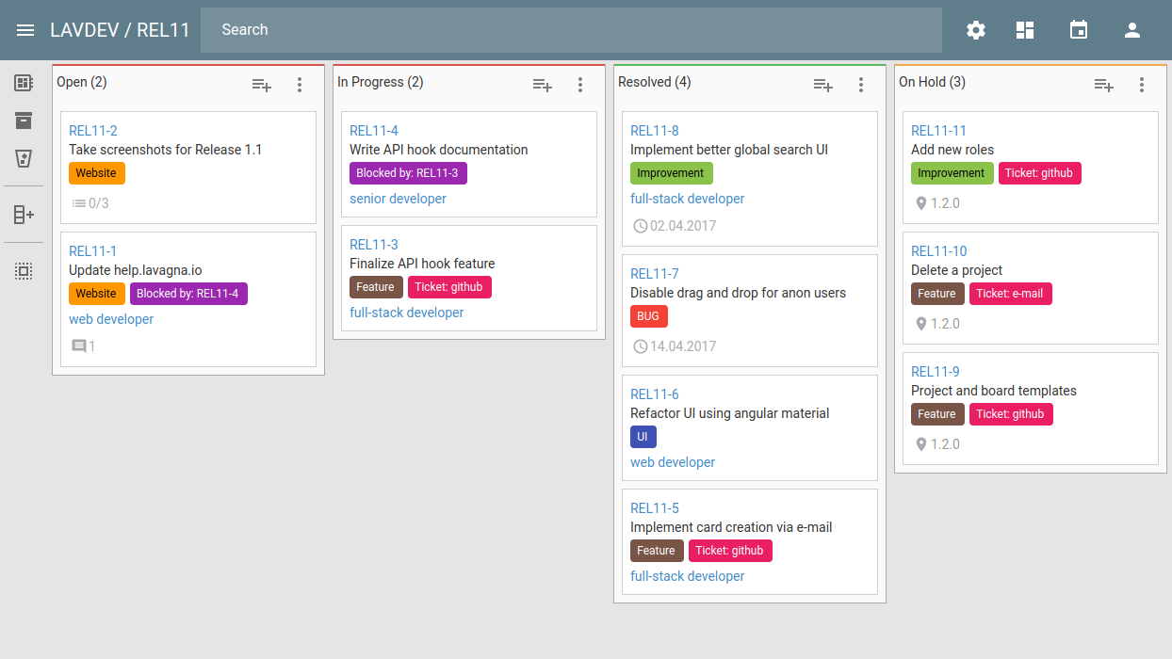
Task: Open project settings gear icon
Action: coord(976,30)
